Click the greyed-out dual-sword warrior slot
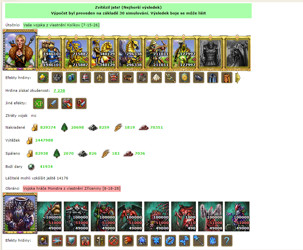The height and width of the screenshot is (250, 303). 210,53
